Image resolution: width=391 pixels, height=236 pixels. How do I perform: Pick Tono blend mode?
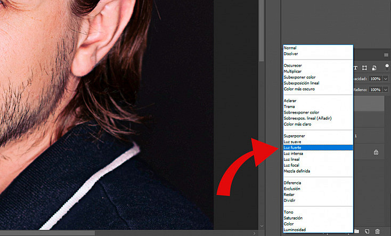[x=318, y=212]
